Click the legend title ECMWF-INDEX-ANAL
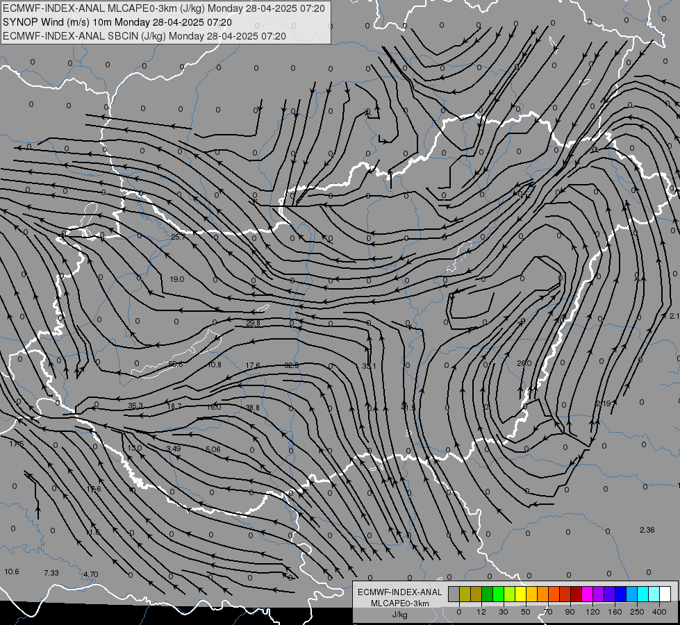Image resolution: width=680 pixels, height=625 pixels. [399, 592]
